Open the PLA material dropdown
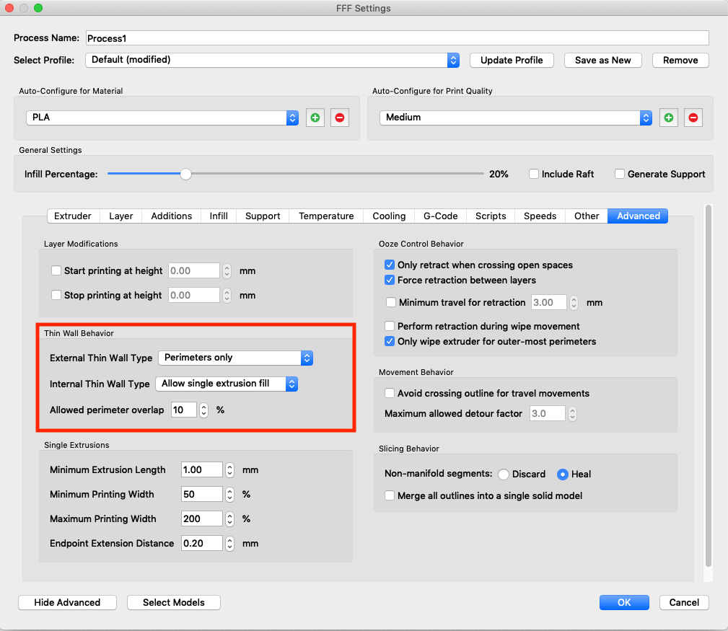Image resolution: width=728 pixels, height=631 pixels. click(162, 118)
